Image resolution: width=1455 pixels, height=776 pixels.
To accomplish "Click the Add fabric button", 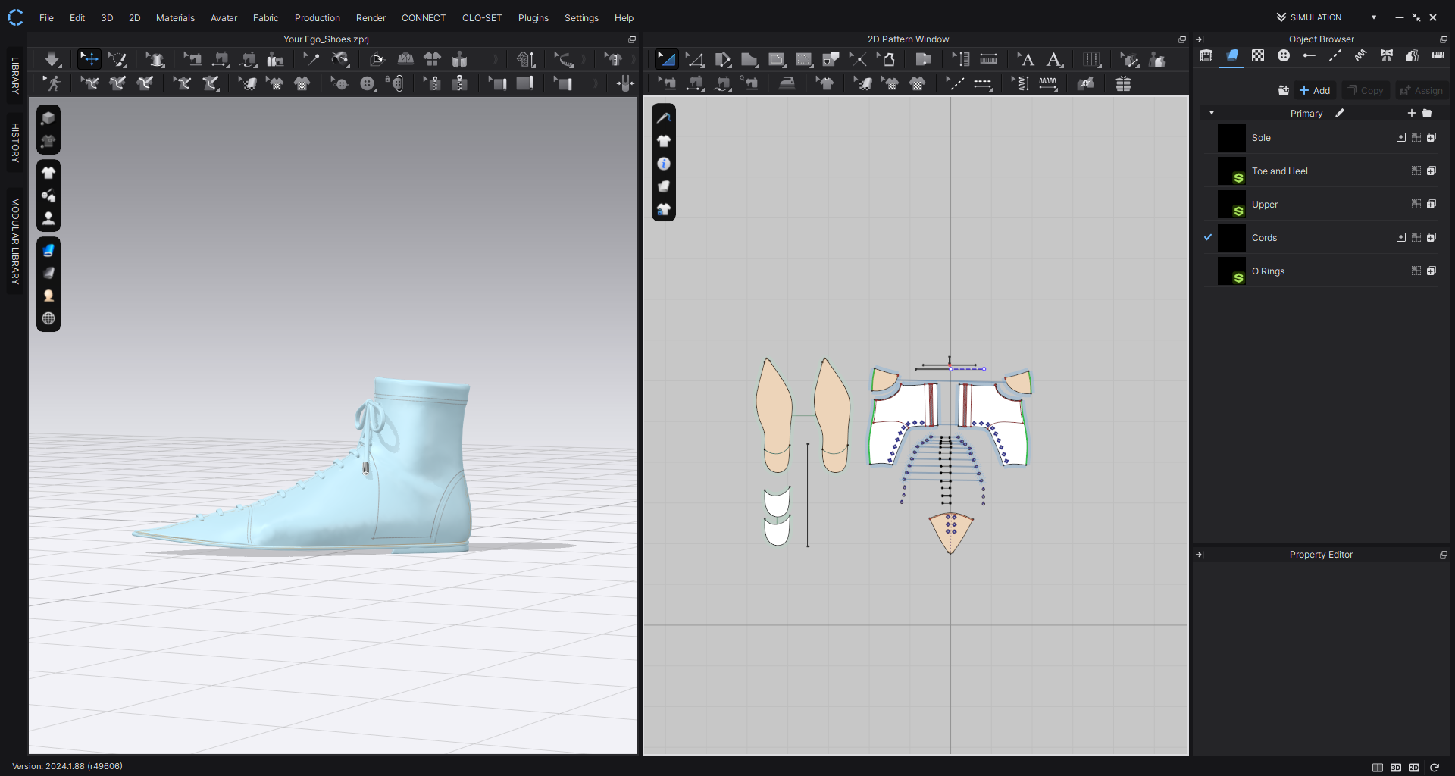I will [x=1315, y=90].
